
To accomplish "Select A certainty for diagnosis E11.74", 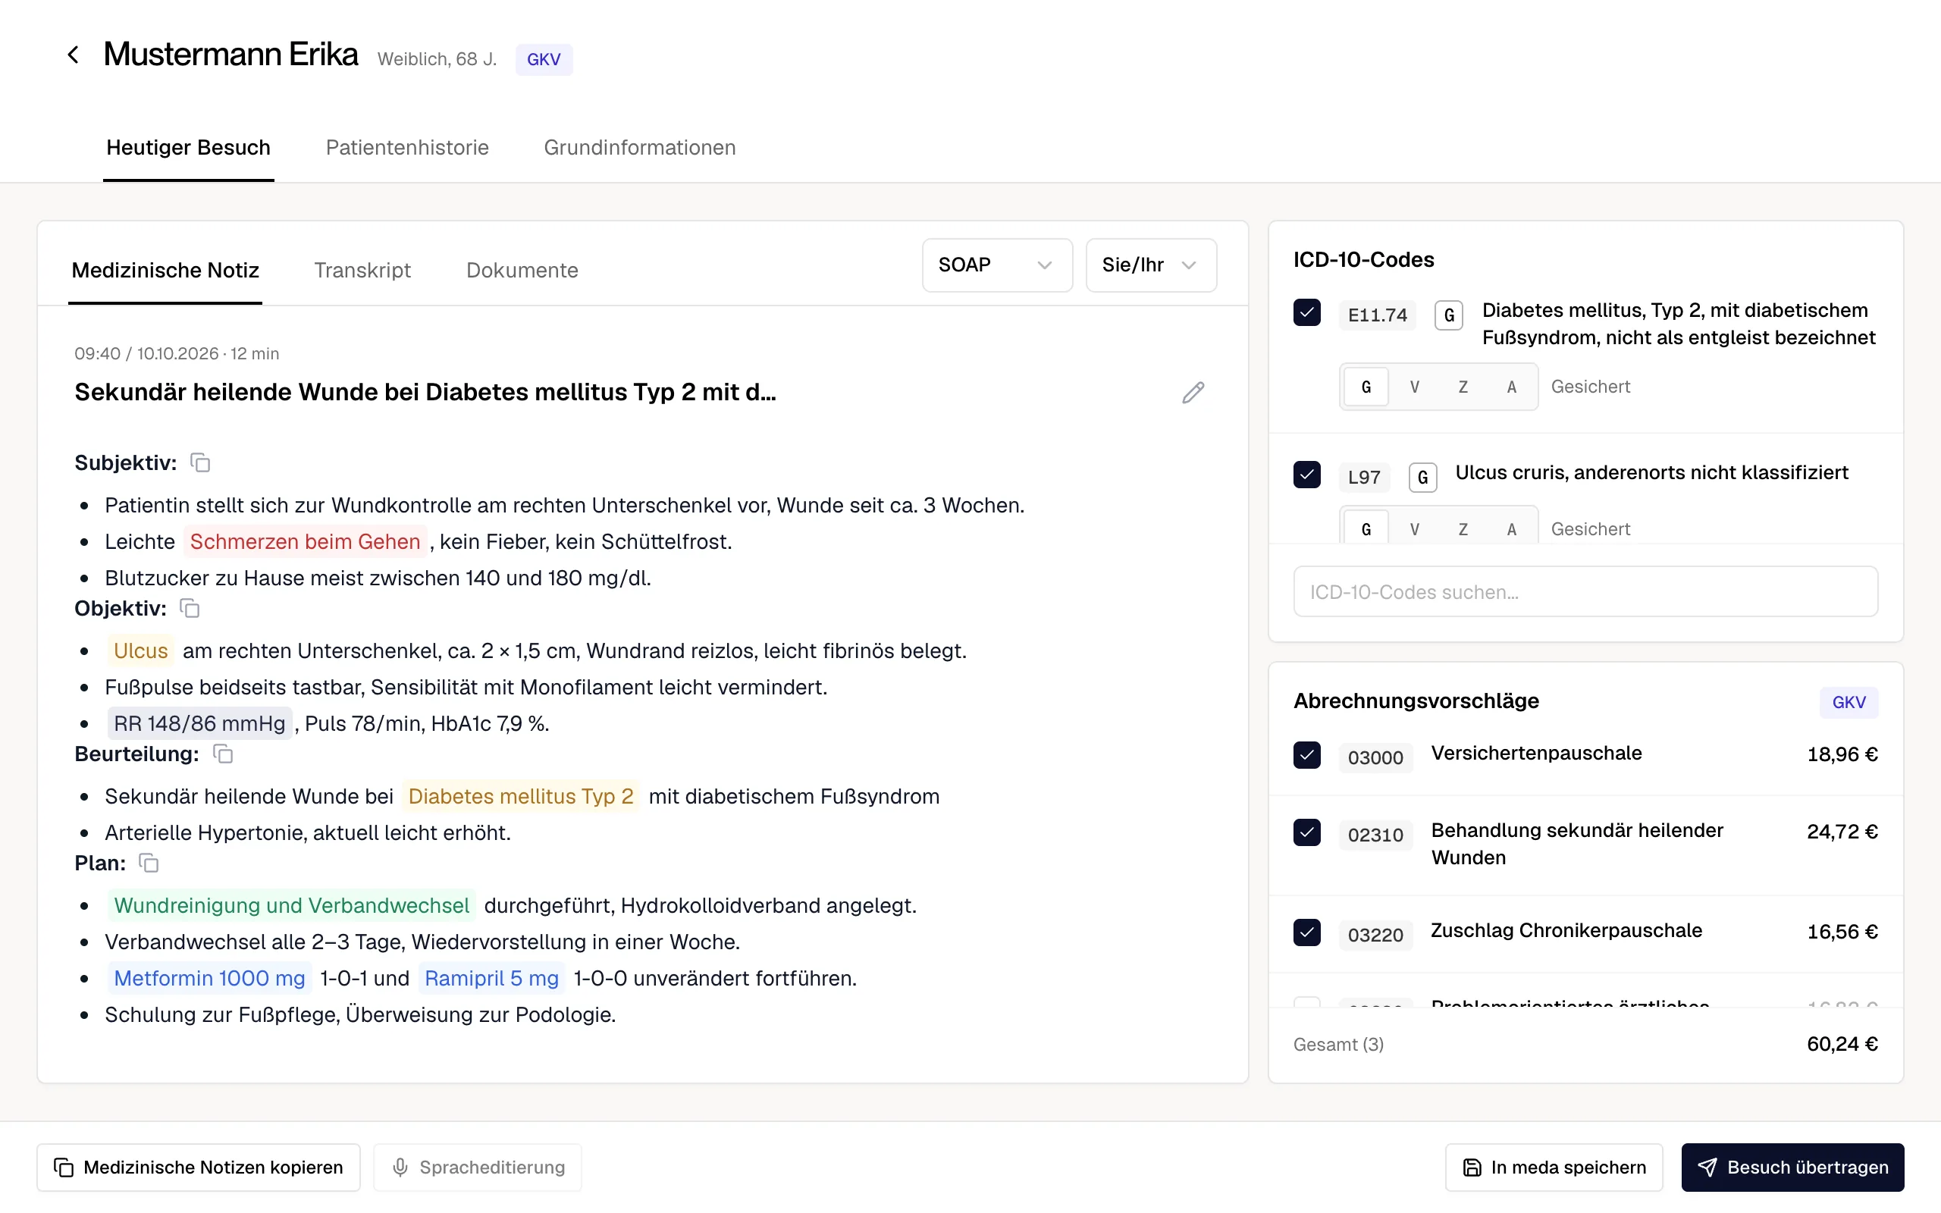I will click(x=1511, y=387).
